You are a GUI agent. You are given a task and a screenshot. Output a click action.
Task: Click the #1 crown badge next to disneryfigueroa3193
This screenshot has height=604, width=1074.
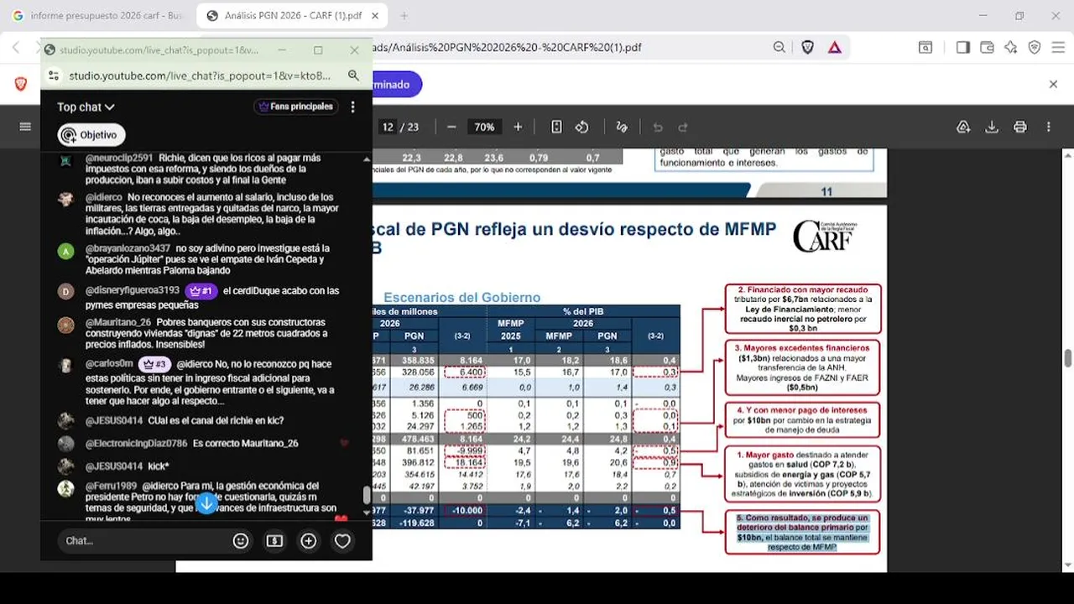click(202, 291)
